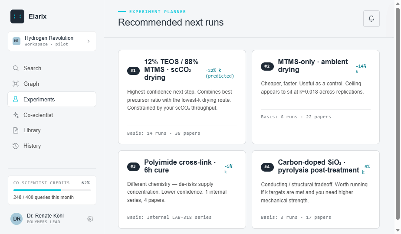
Task: Click the History clock icon
Action: pos(16,146)
